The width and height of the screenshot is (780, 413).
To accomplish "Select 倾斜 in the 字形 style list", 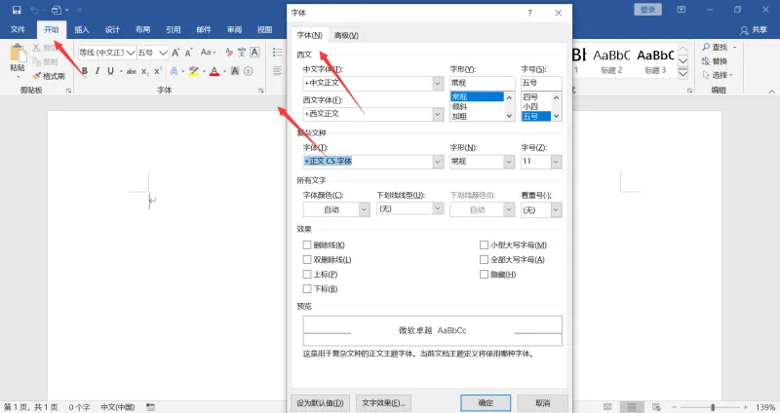I will pyautogui.click(x=459, y=106).
